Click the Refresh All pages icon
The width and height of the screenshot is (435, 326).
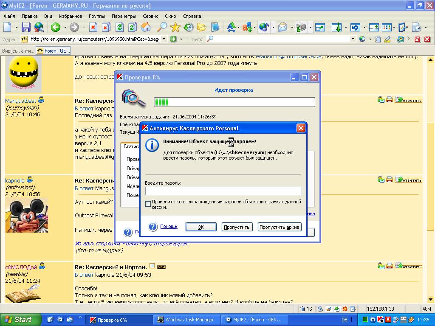(133, 27)
